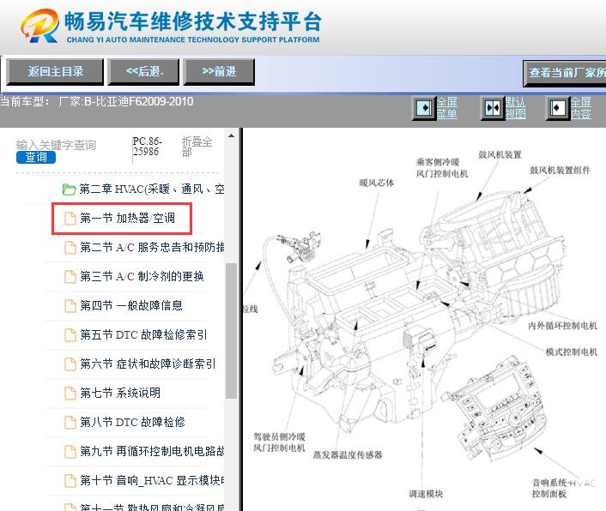Open 第一节 加热器/空调
This screenshot has height=511, width=606.
tap(127, 218)
